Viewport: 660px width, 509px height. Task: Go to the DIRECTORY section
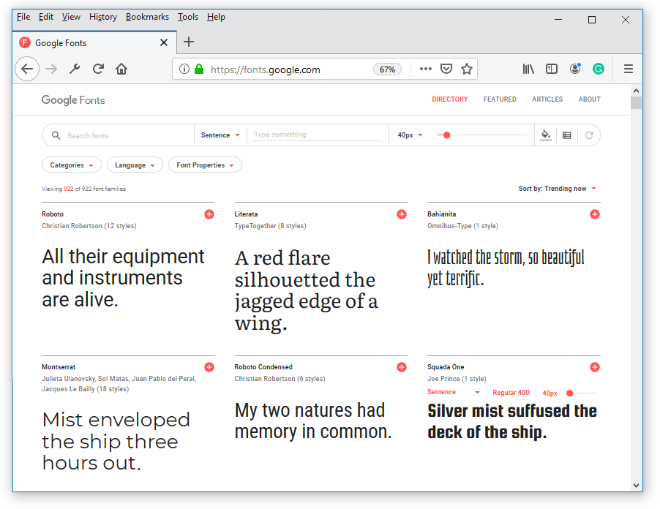pos(449,99)
